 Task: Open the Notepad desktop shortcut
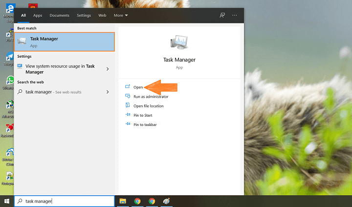[8, 179]
